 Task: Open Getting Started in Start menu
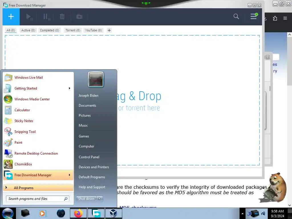pos(38,88)
